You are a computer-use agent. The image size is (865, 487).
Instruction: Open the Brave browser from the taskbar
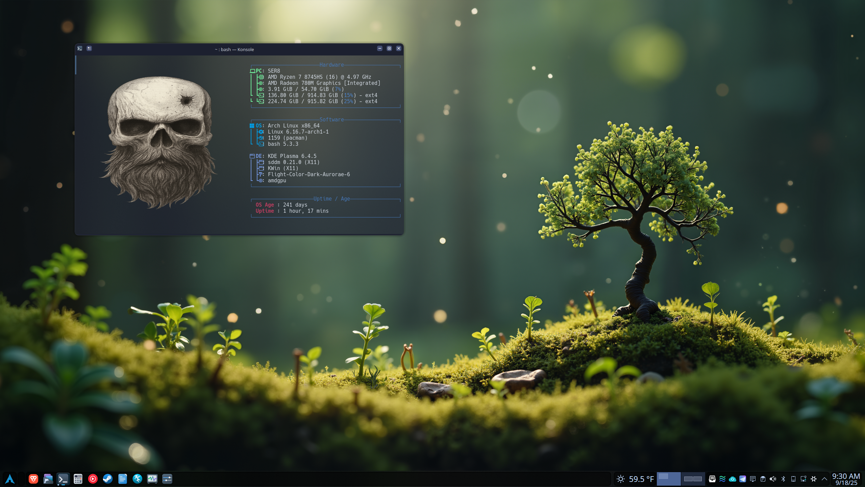[33, 479]
